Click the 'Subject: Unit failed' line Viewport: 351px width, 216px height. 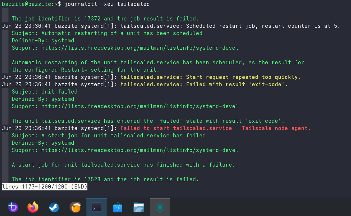point(45,91)
